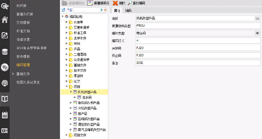Viewport: 262px width, 139px height.
Task: Click the 编码段长 field containing 4
Action: [198, 40]
